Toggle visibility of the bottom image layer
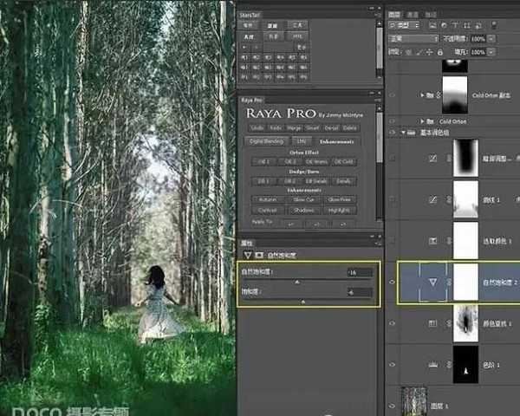This screenshot has height=416, width=520. point(393,403)
